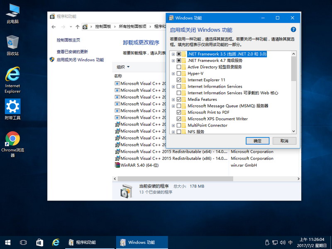Open the 查看已安装的更新 link
Screen dimensions: 332x249
[x=72, y=51]
